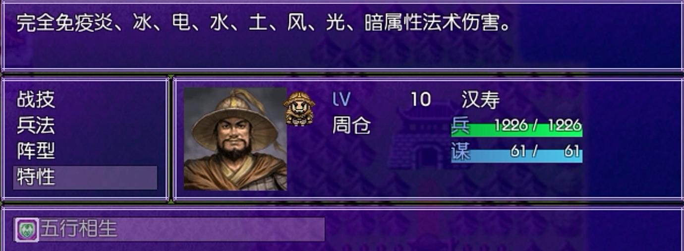Click Zhou Cang's small pixel sprite icon

299,108
